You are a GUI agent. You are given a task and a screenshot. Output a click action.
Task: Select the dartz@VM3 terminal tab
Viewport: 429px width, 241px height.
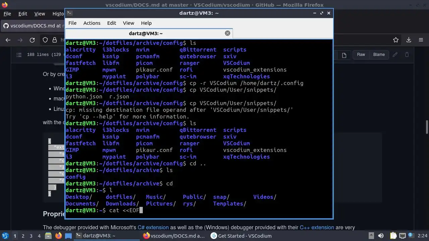tap(149, 33)
